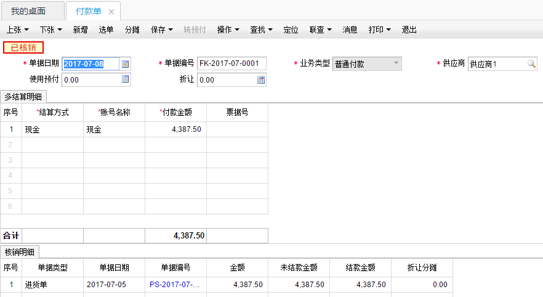543x297 pixels.
Task: Open the 查找 dropdown menu
Action: pyautogui.click(x=261, y=30)
